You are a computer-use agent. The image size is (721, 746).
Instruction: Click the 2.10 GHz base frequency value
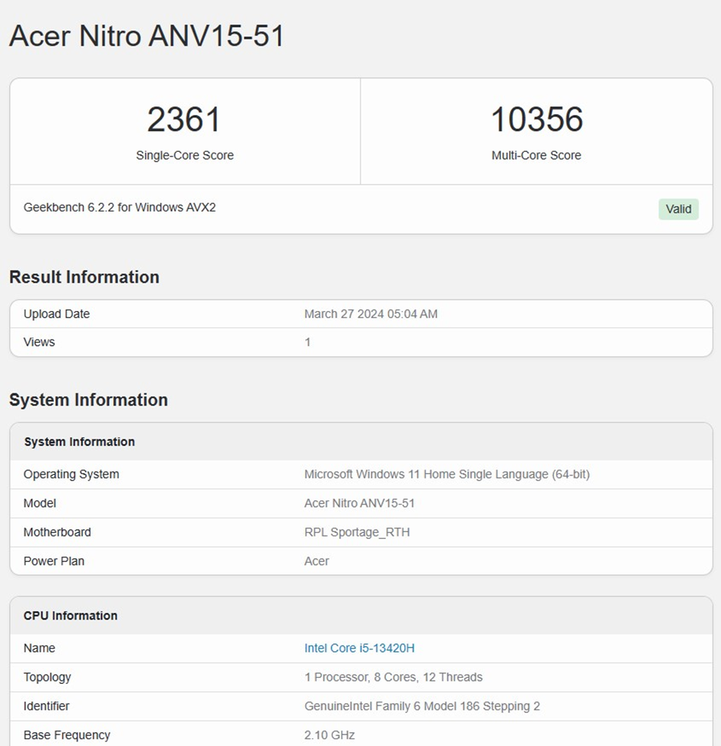pyautogui.click(x=329, y=734)
